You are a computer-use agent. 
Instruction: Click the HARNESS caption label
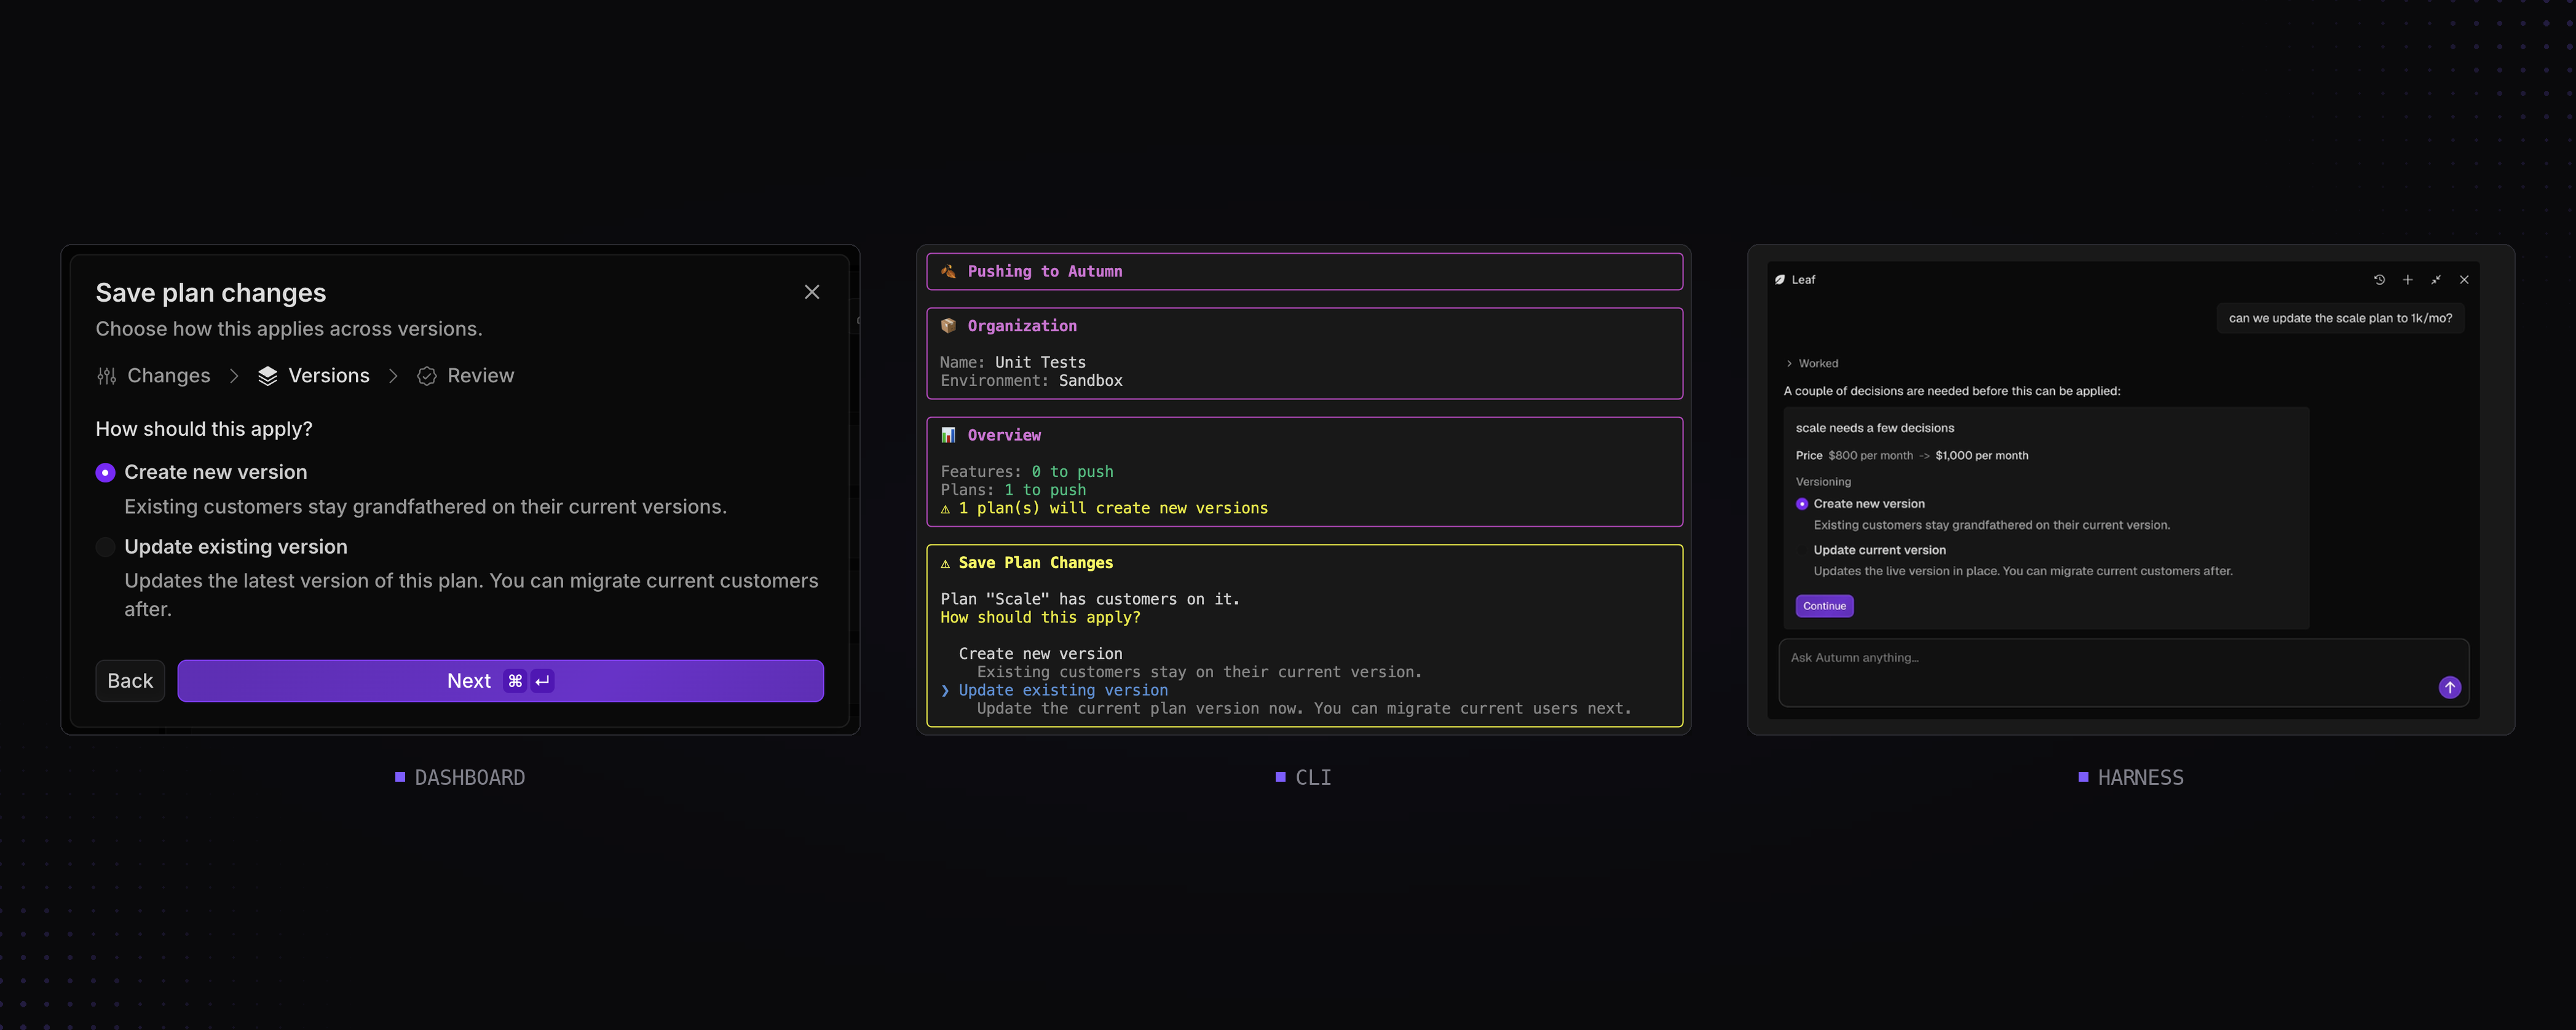click(x=2140, y=777)
